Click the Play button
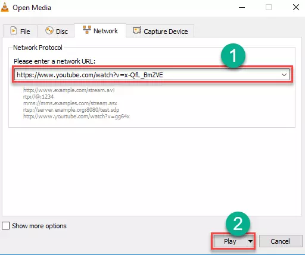The height and width of the screenshot is (255, 305). tap(230, 241)
